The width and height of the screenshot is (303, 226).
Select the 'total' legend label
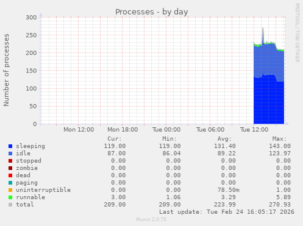25,205
